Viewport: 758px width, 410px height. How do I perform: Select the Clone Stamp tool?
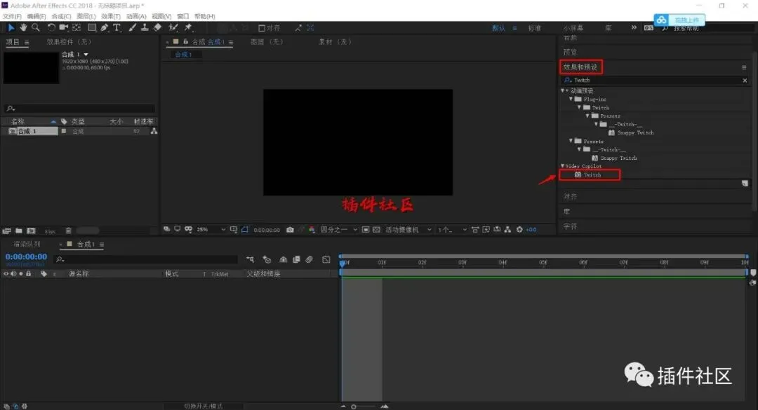click(x=145, y=27)
